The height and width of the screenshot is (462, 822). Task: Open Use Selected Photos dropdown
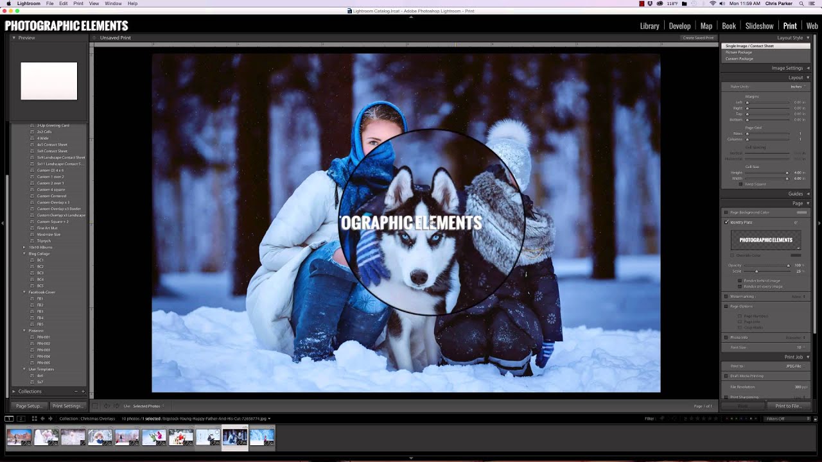(x=148, y=406)
